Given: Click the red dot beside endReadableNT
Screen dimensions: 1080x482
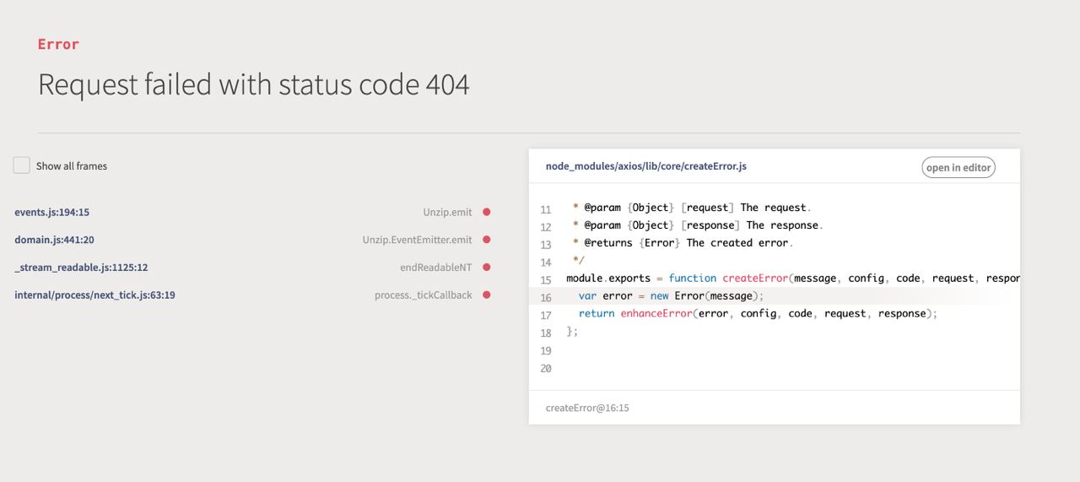Looking at the screenshot, I should [x=487, y=268].
